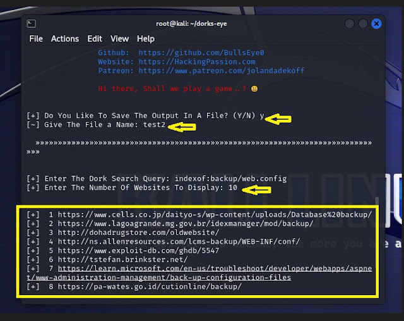Click the smiley emoji after the greeting
Screen dimensions: 404x321
click(x=254, y=88)
